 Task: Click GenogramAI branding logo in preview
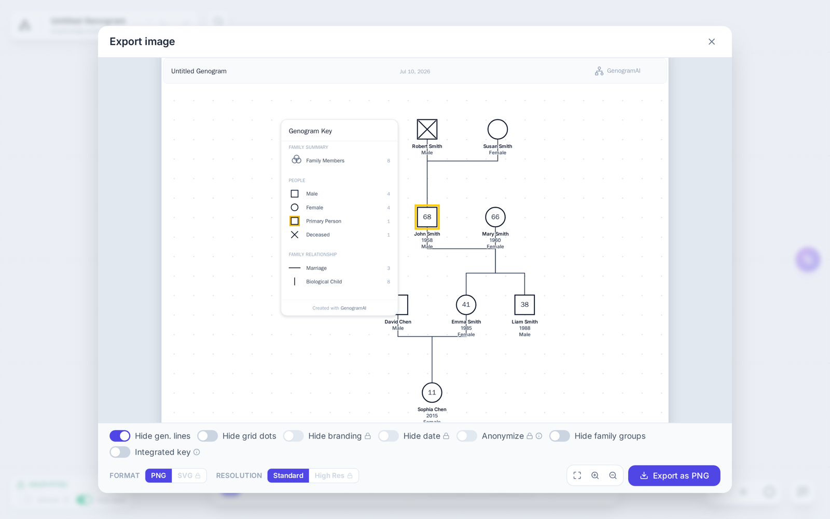click(617, 71)
